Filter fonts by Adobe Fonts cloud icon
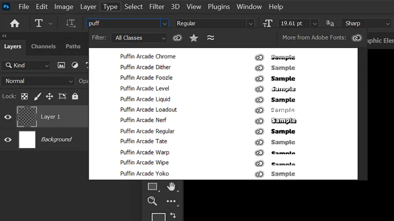 pyautogui.click(x=177, y=38)
